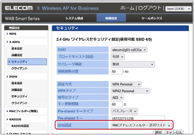
Task: Open WPS in the sidebar
Action: coord(13,34)
